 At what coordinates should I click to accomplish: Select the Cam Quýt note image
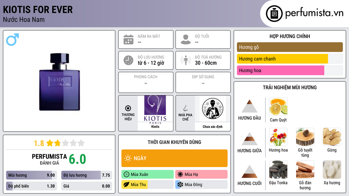(278, 107)
